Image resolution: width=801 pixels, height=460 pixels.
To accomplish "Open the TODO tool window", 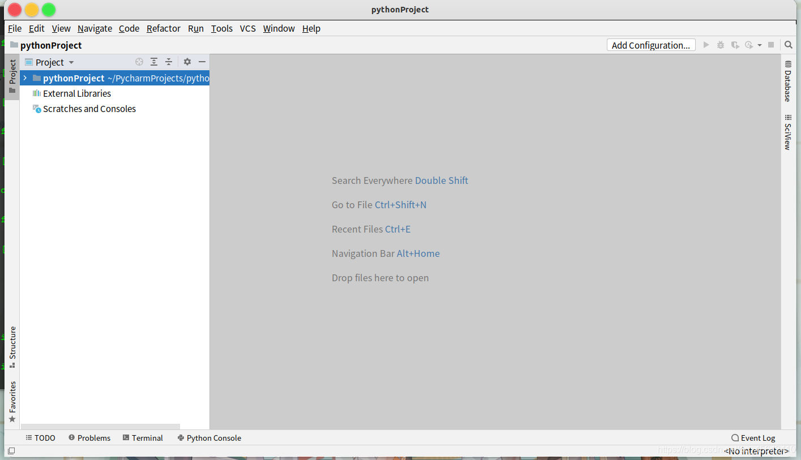I will pos(41,438).
